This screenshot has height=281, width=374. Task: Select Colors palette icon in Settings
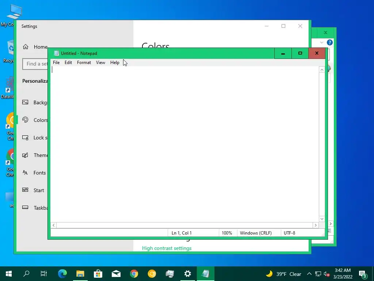(x=25, y=120)
